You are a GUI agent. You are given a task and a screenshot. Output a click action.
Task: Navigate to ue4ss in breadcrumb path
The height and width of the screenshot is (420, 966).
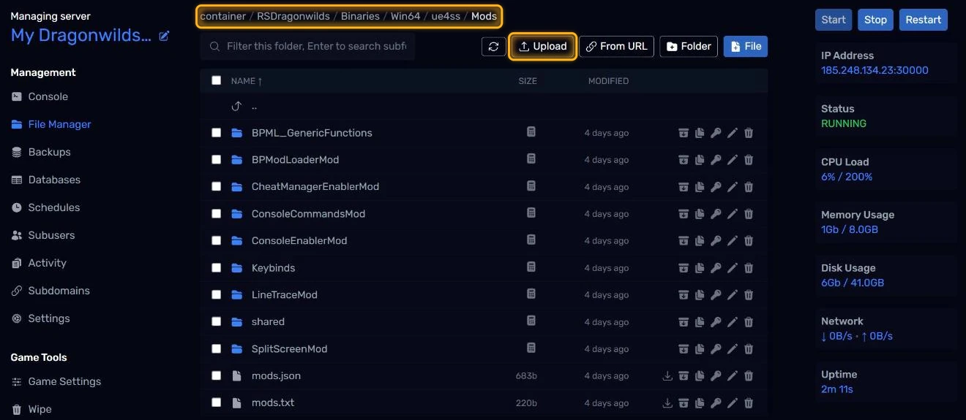(446, 16)
